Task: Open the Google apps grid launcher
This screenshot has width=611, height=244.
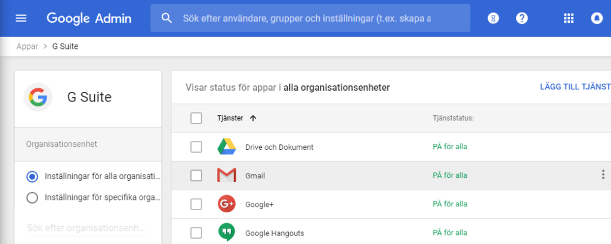Action: tap(569, 18)
